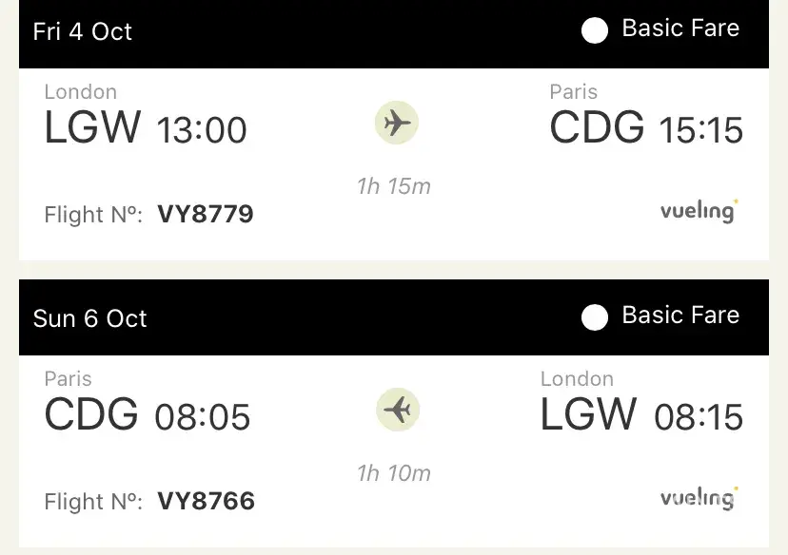
Task: Click the Basic Fare label on outbound flight
Action: tap(680, 29)
